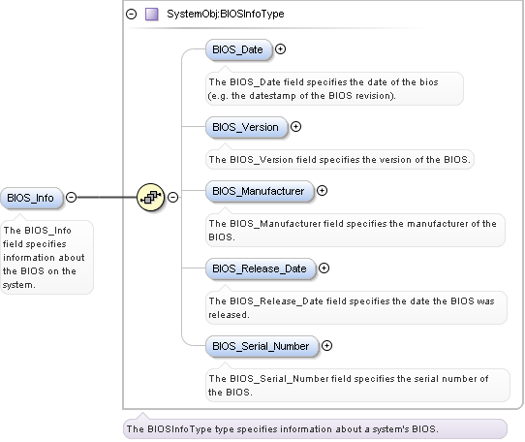
Task: Collapse the sequence group minus icon
Action: (172, 198)
